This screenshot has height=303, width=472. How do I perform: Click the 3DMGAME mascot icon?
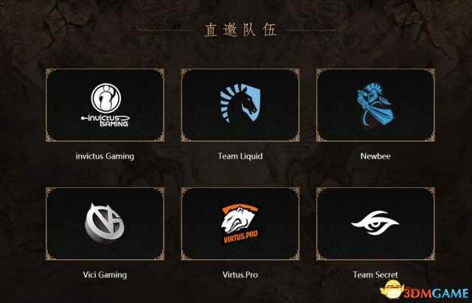coord(392,290)
